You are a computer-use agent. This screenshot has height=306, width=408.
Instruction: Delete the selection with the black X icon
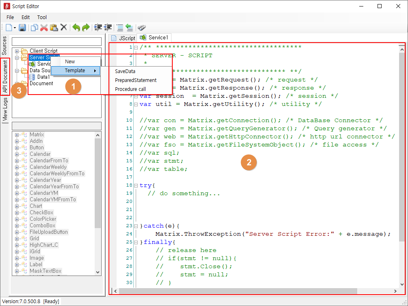64,27
